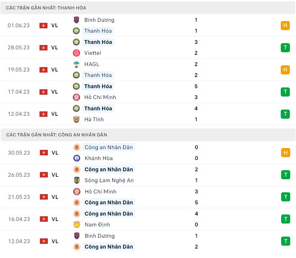Click the 26.05.23 match date

19,175
